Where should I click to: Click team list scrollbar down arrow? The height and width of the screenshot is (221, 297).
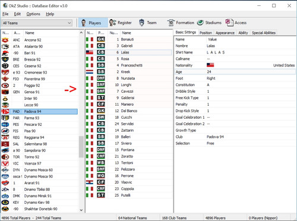coord(81,210)
